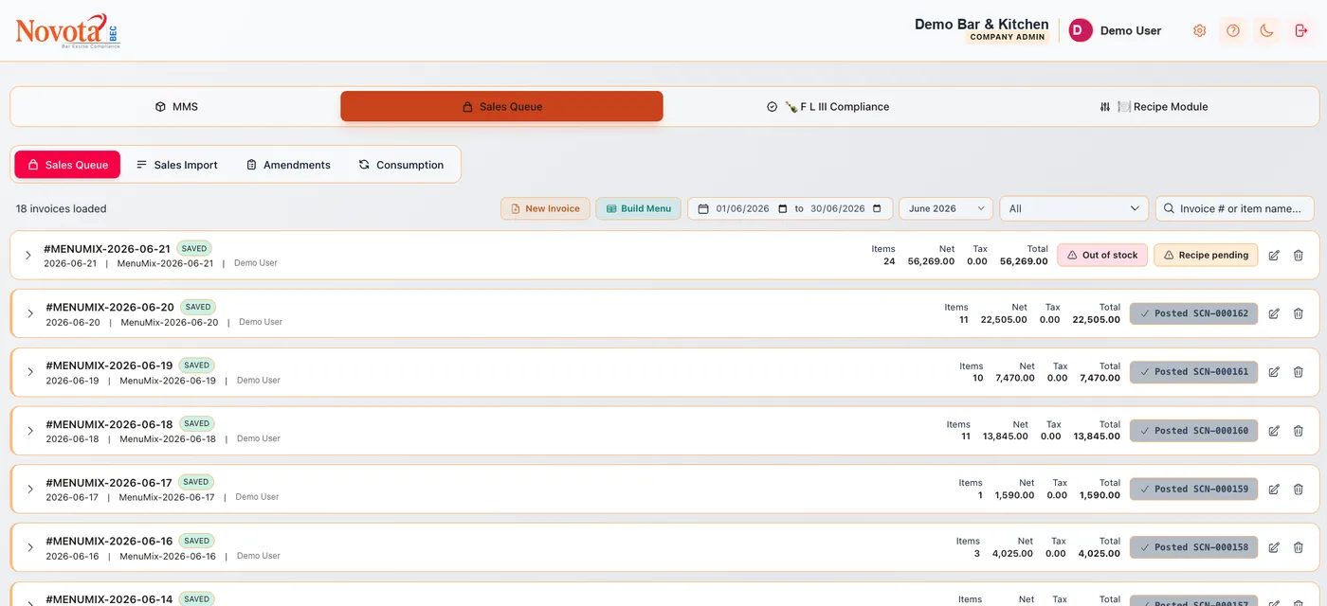Viewport: 1327px width, 606px height.
Task: Open the Amendments sub-tab
Action: point(288,165)
